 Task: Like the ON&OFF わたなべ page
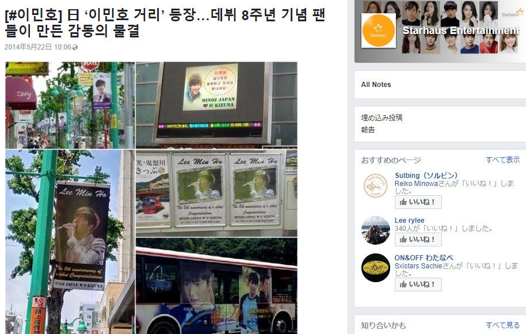418,284
